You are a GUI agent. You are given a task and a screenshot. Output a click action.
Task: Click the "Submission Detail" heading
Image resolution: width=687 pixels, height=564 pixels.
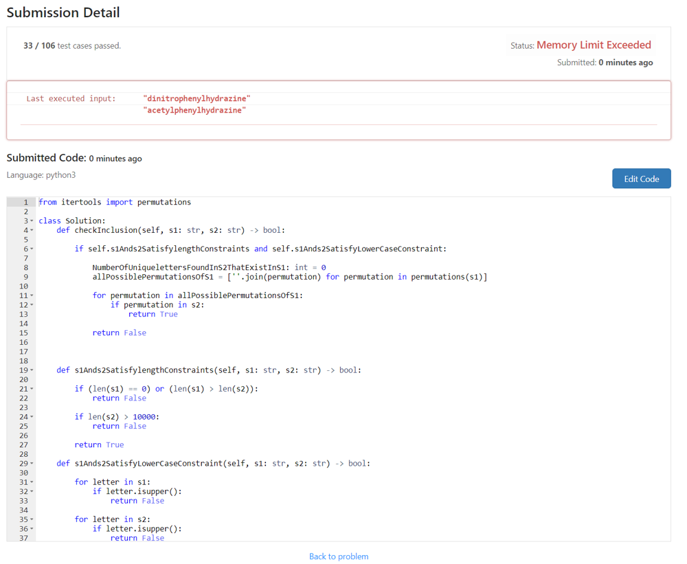point(63,12)
